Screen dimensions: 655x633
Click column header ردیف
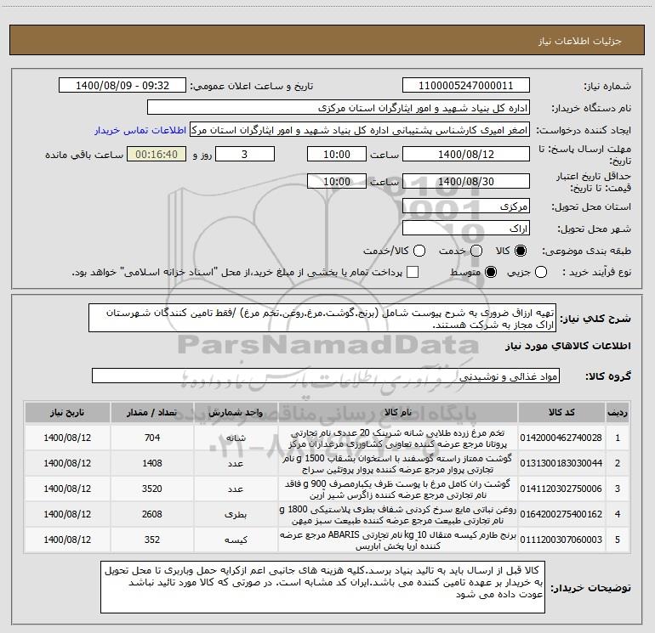coord(618,413)
